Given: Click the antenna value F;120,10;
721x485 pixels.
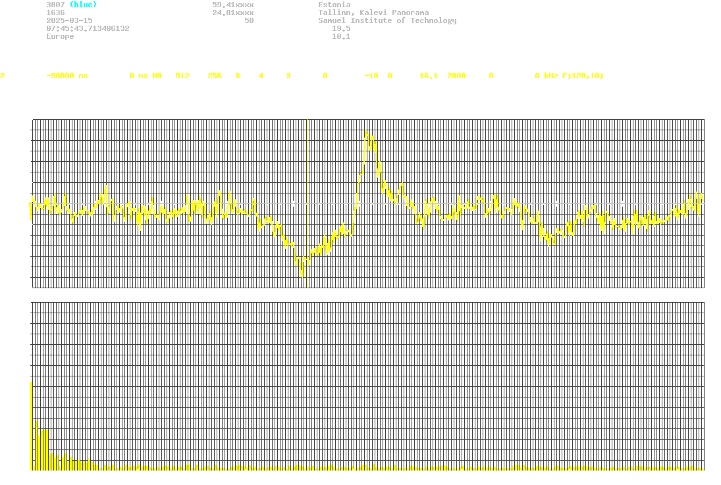Looking at the screenshot, I should pos(583,76).
